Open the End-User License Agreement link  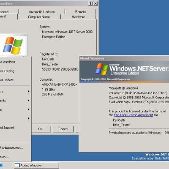[x=134, y=115]
